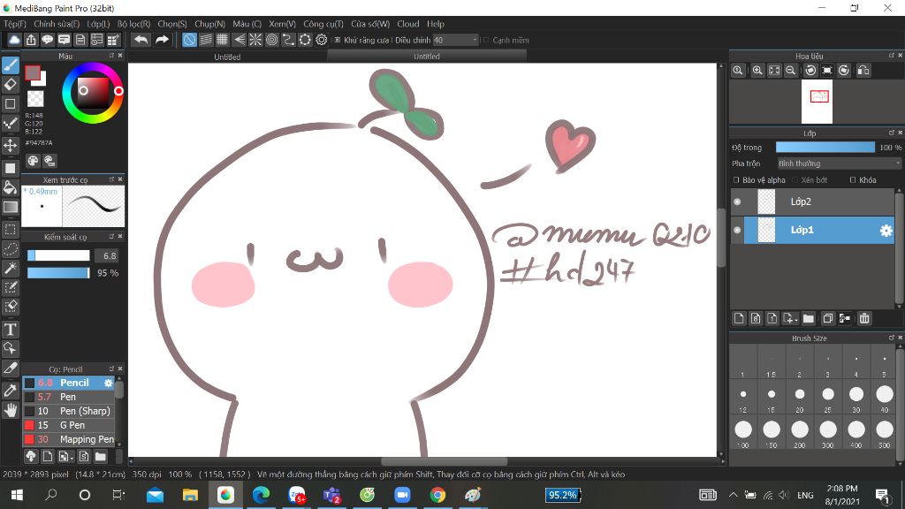905x509 pixels.
Task: Select the Pen (Sharp) brush
Action: click(x=69, y=411)
